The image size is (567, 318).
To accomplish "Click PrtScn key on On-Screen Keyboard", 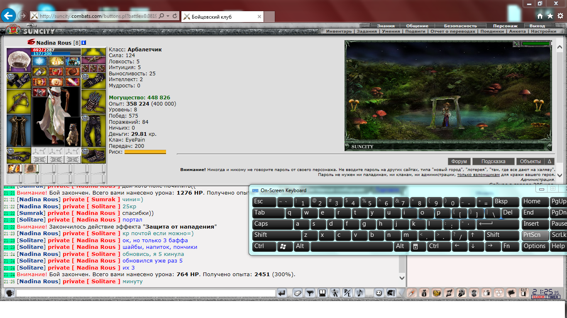I will click(535, 235).
